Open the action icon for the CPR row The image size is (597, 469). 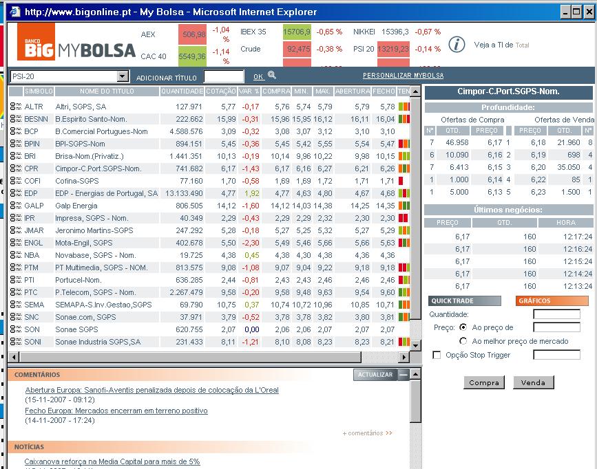click(x=16, y=168)
